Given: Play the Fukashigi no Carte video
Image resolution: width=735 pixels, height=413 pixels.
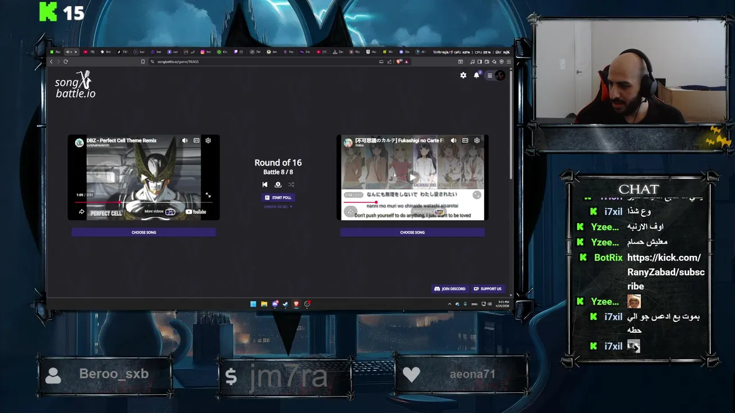Looking at the screenshot, I should click(412, 177).
